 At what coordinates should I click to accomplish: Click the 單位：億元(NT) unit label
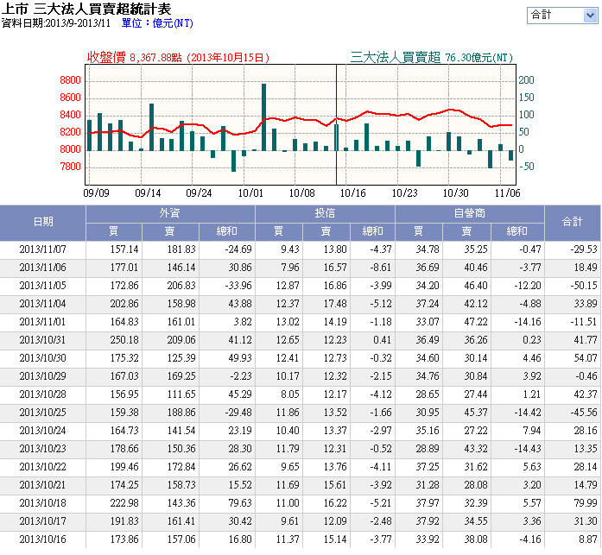(157, 23)
